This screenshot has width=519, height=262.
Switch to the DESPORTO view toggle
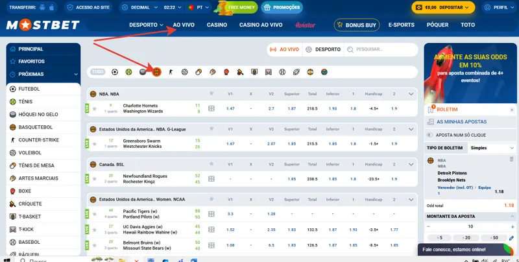point(323,49)
